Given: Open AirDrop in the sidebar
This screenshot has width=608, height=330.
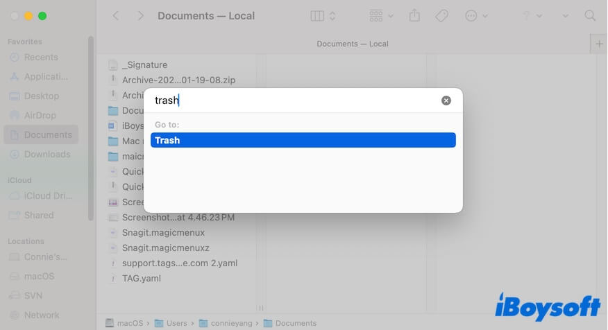Looking at the screenshot, I should (x=40, y=115).
